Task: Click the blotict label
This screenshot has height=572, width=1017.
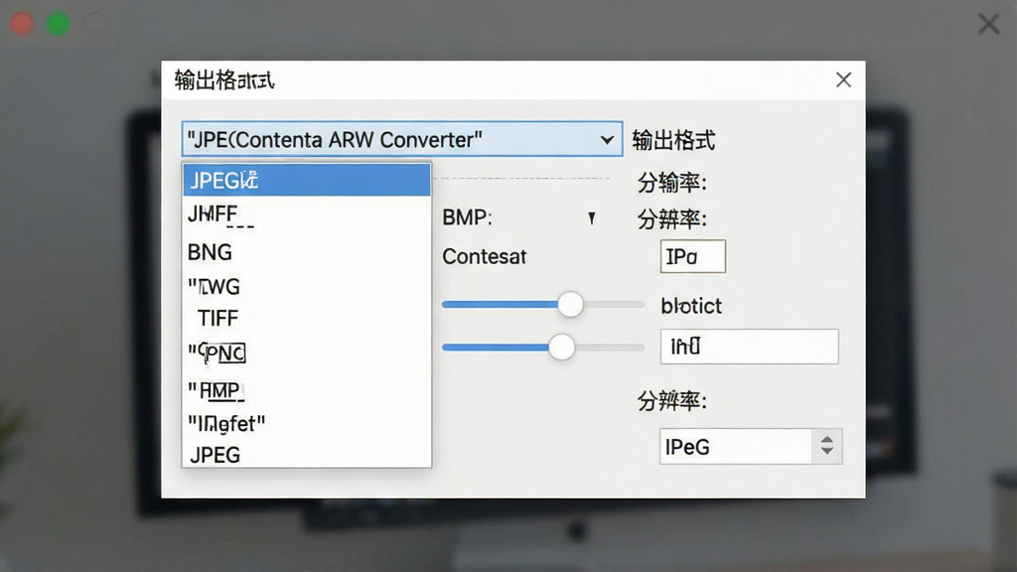Action: coord(691,306)
